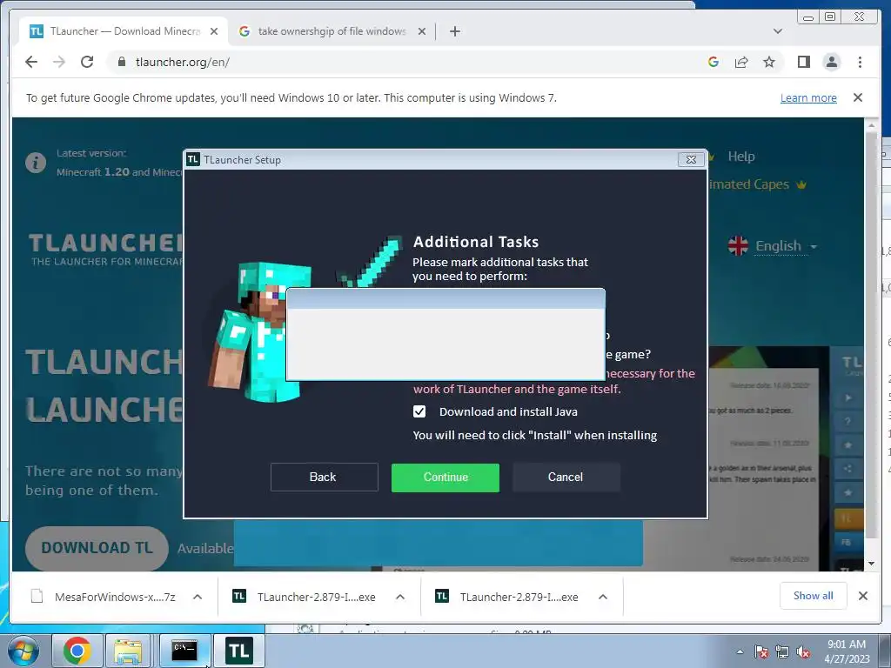
Task: Open Windows Start menu orb
Action: tap(23, 651)
